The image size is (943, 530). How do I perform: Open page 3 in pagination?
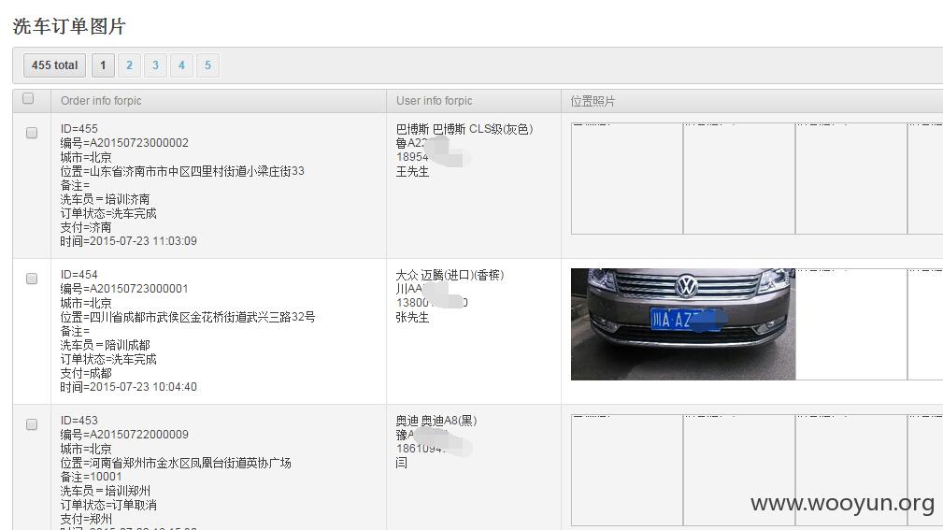tap(155, 65)
